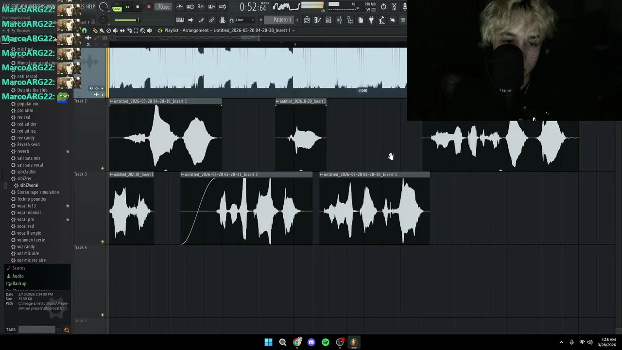
Task: Open the Playlist window icon
Action: (x=307, y=20)
